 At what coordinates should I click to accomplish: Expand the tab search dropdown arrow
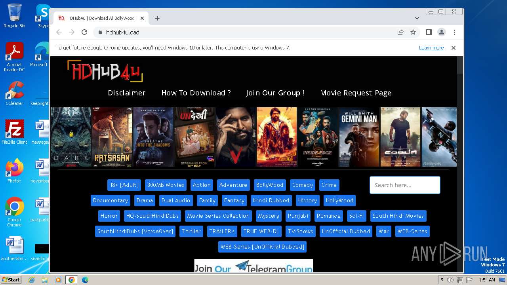click(417, 18)
